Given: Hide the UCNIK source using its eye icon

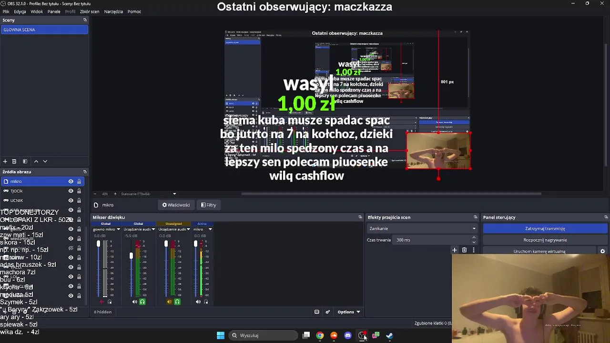Looking at the screenshot, I should pos(71,201).
